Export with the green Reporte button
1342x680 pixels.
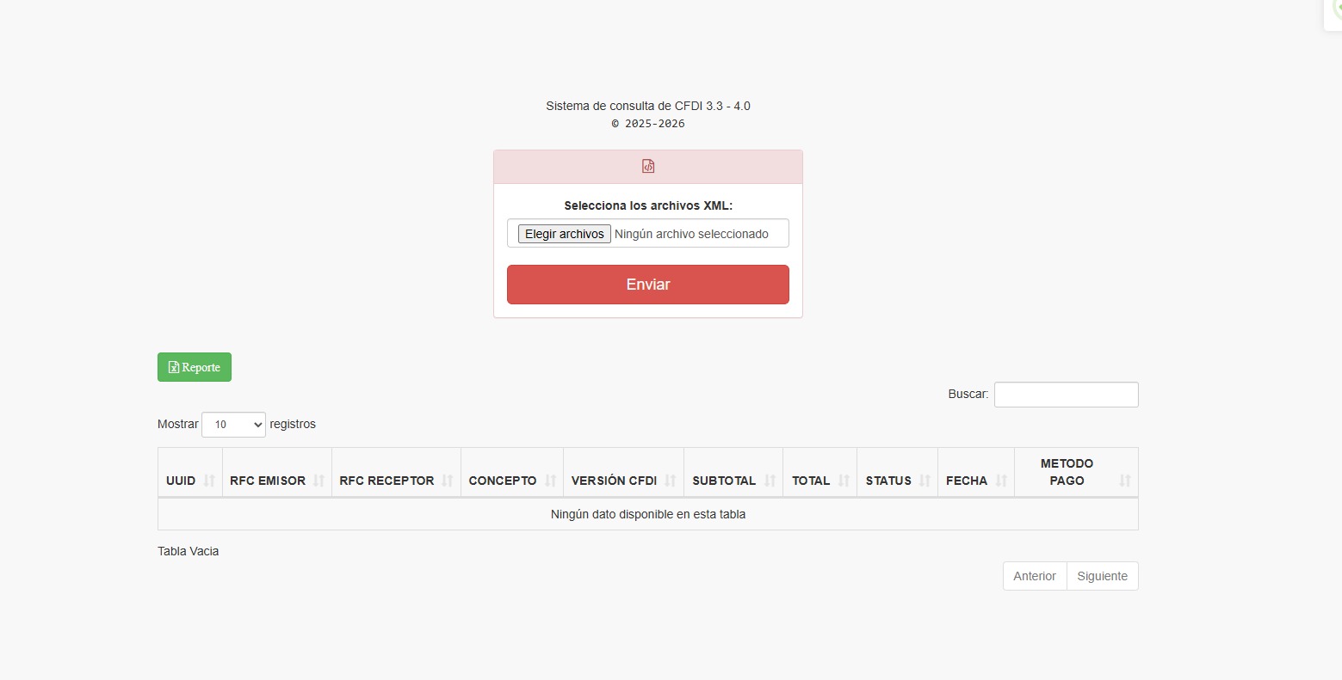click(195, 367)
